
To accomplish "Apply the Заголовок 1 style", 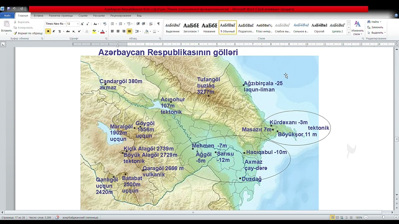I will [191, 27].
